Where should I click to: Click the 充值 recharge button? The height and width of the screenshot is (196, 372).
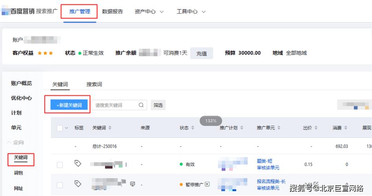pyautogui.click(x=201, y=53)
